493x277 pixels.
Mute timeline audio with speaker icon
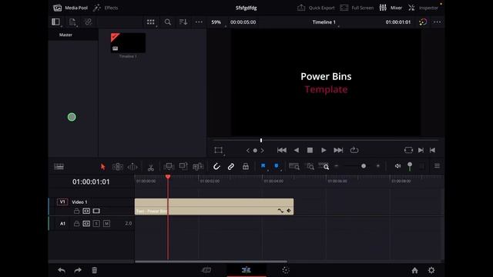[x=397, y=166]
